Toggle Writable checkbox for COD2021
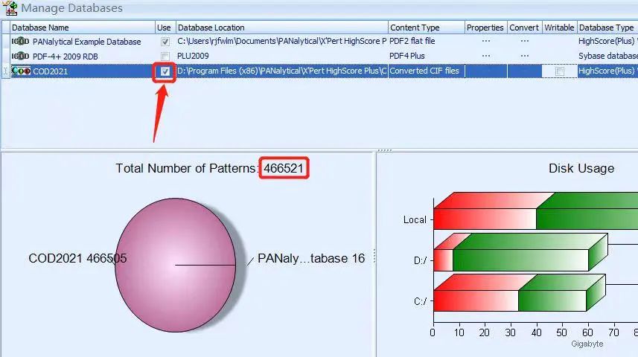The width and height of the screenshot is (638, 357). [x=560, y=71]
